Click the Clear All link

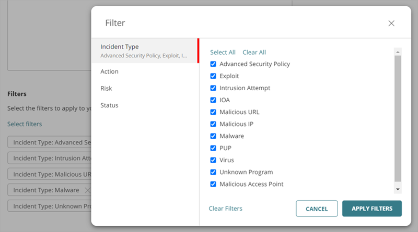click(x=254, y=52)
